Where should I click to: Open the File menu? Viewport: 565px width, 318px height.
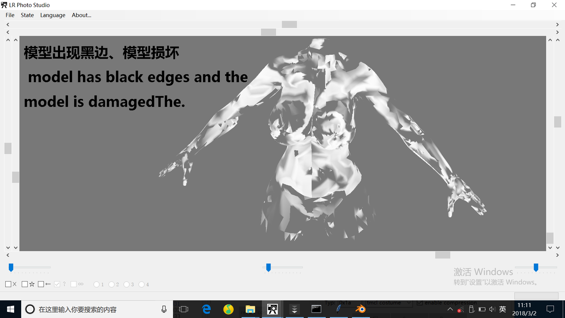[10, 15]
